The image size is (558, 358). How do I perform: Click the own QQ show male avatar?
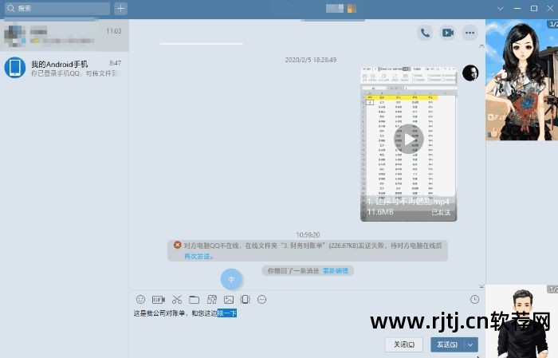tap(521, 321)
